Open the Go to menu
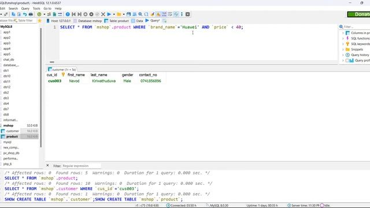Image resolution: width=370 pixels, height=208 pixels. coord(47,9)
